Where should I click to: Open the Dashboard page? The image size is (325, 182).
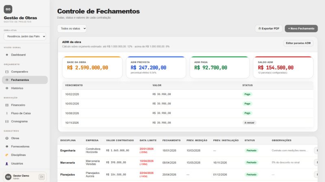[x=25, y=55]
